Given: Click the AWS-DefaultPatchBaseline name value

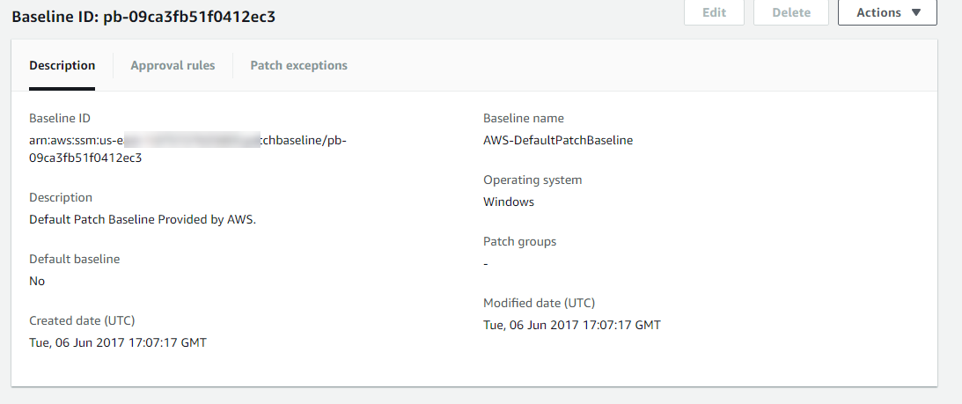Looking at the screenshot, I should pyautogui.click(x=558, y=140).
